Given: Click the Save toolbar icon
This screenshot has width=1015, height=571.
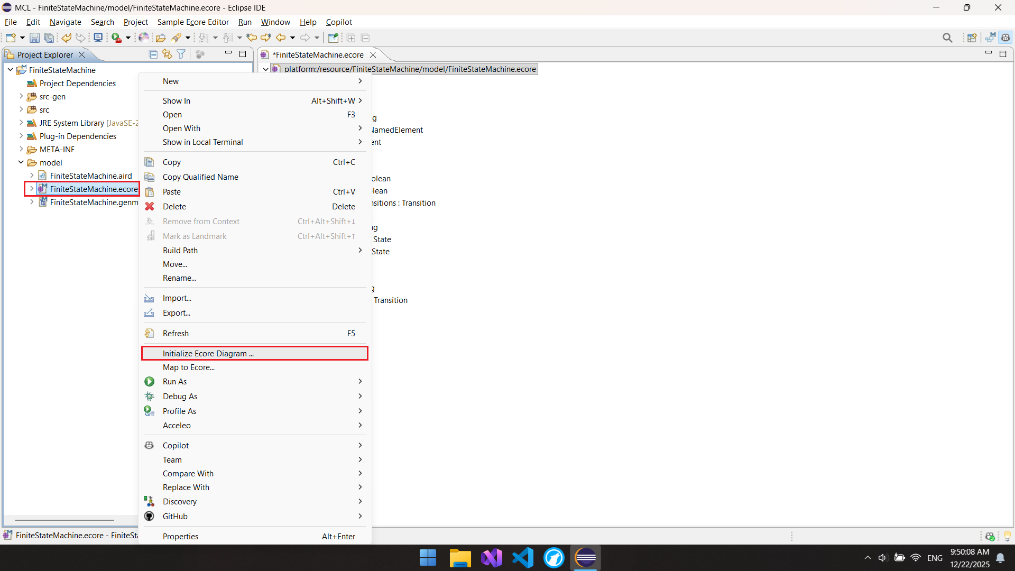Looking at the screenshot, I should [x=34, y=38].
